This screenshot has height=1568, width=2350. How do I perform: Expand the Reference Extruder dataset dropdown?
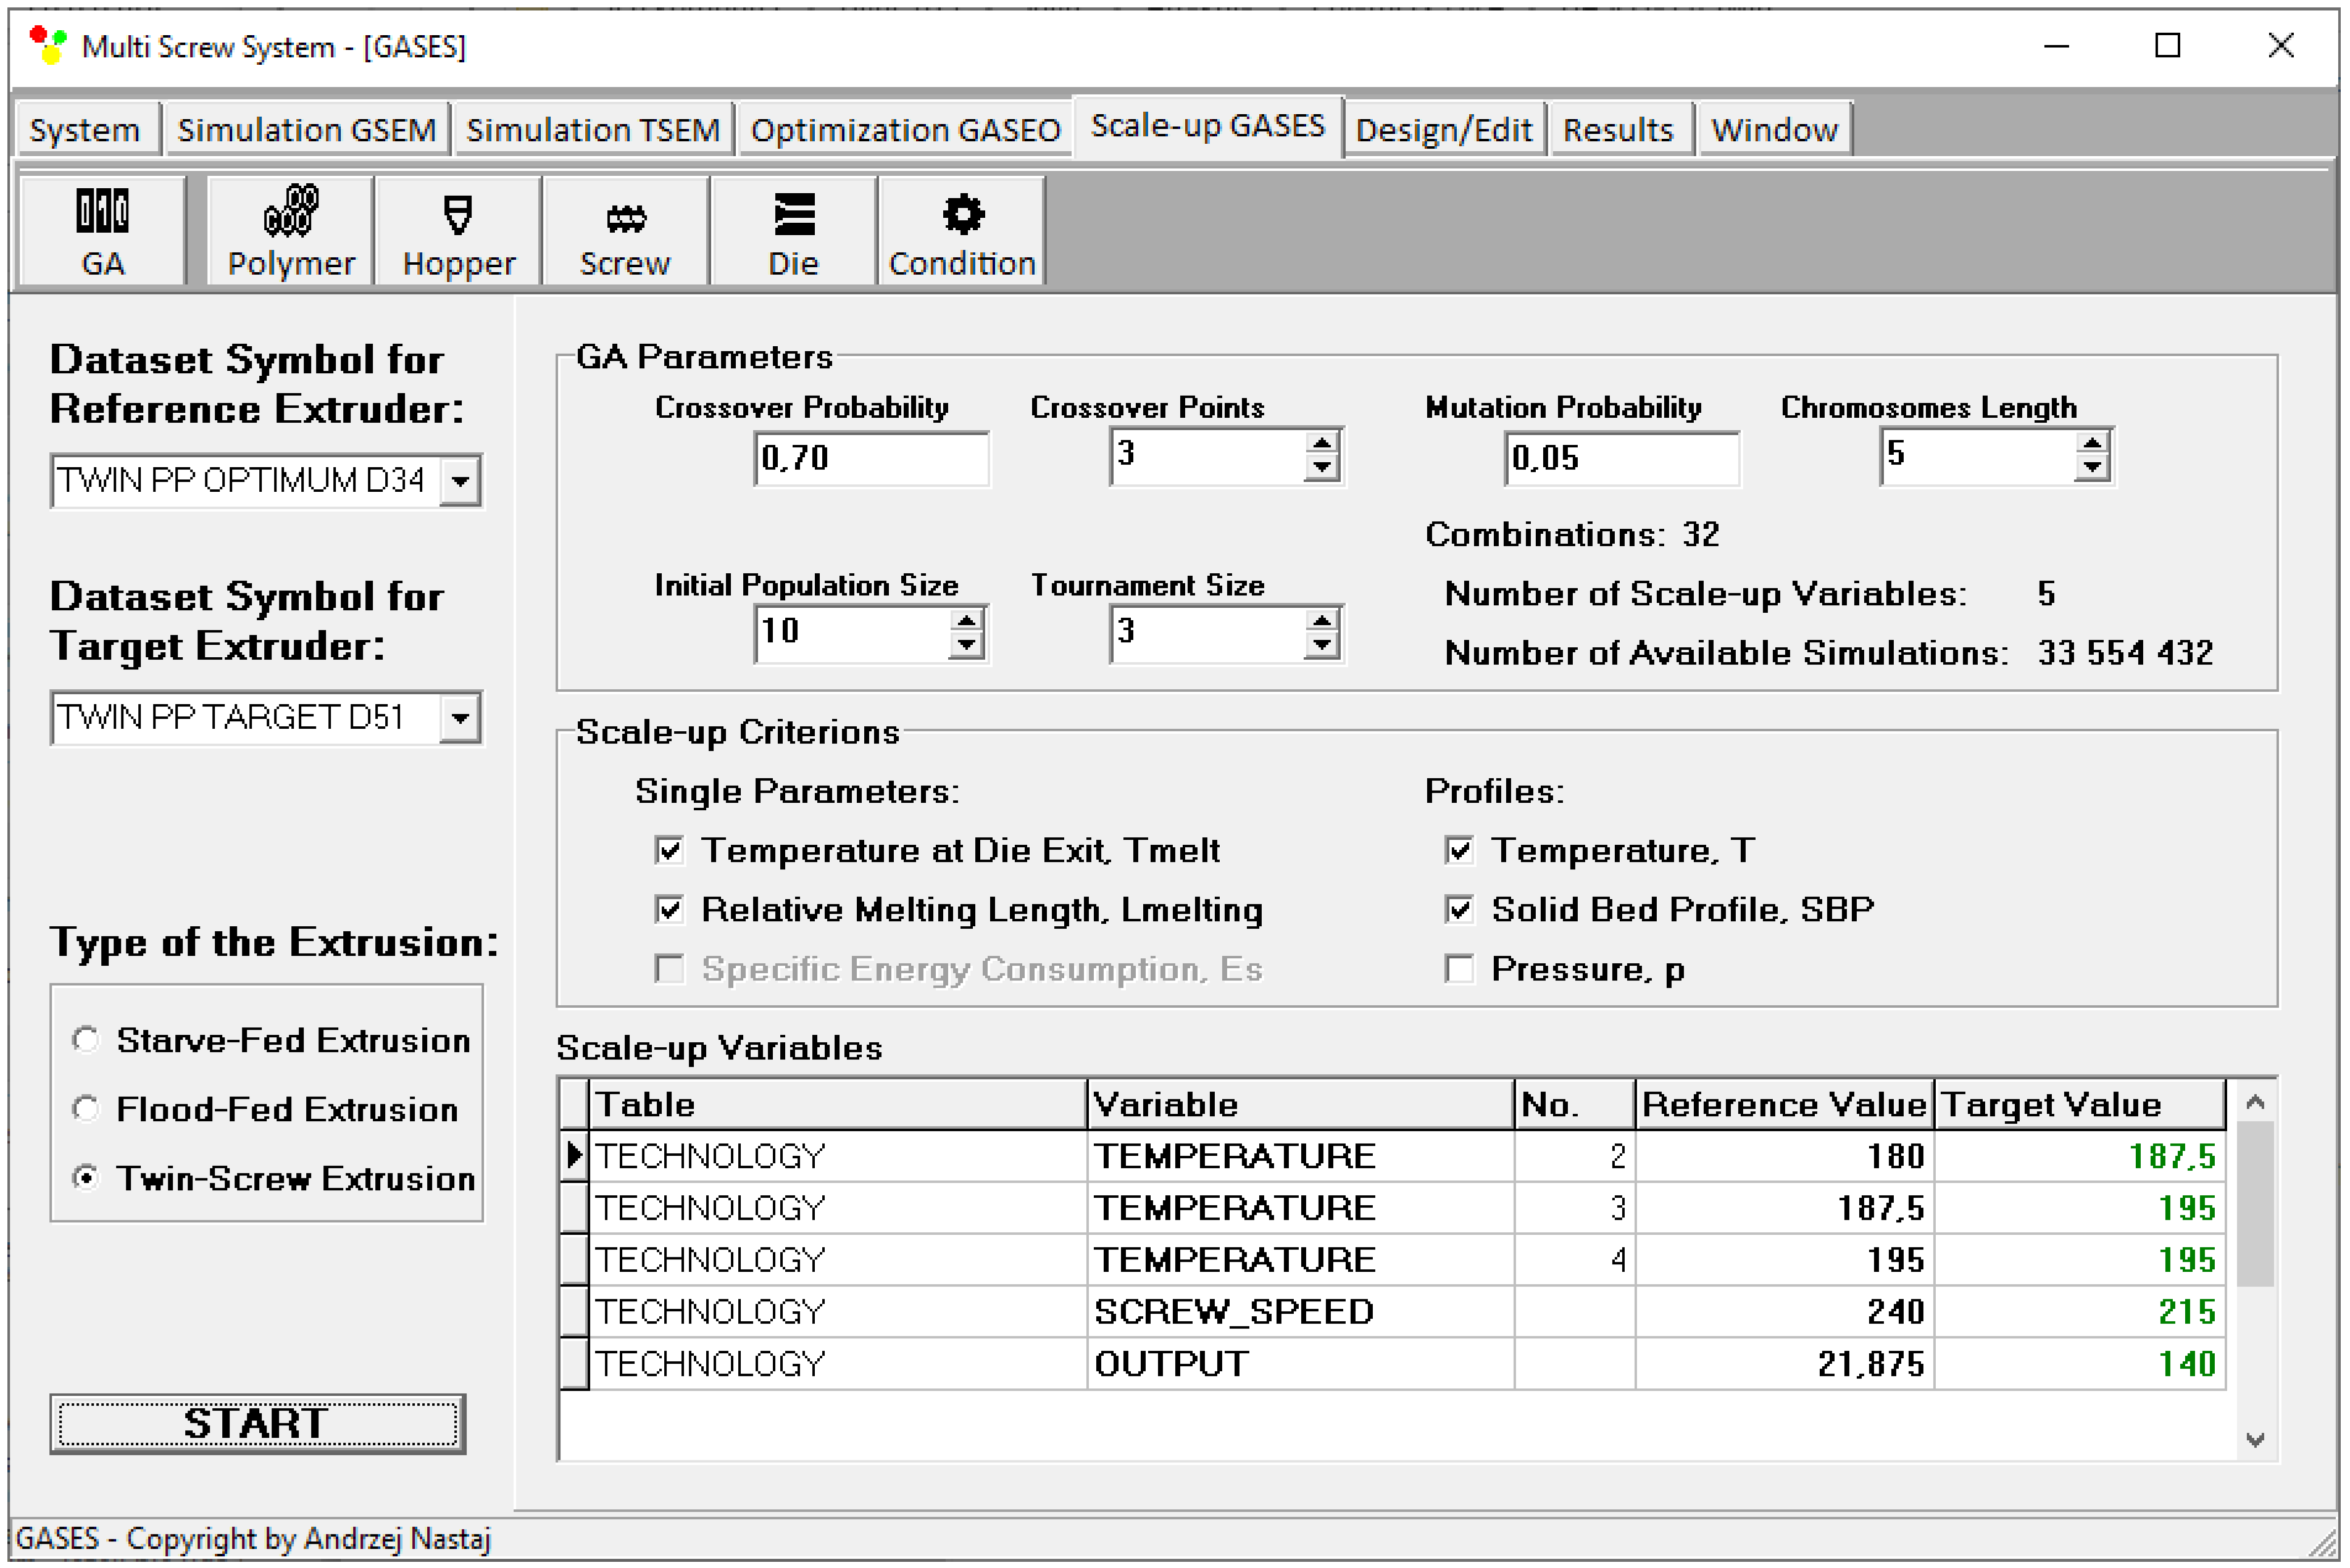[460, 481]
